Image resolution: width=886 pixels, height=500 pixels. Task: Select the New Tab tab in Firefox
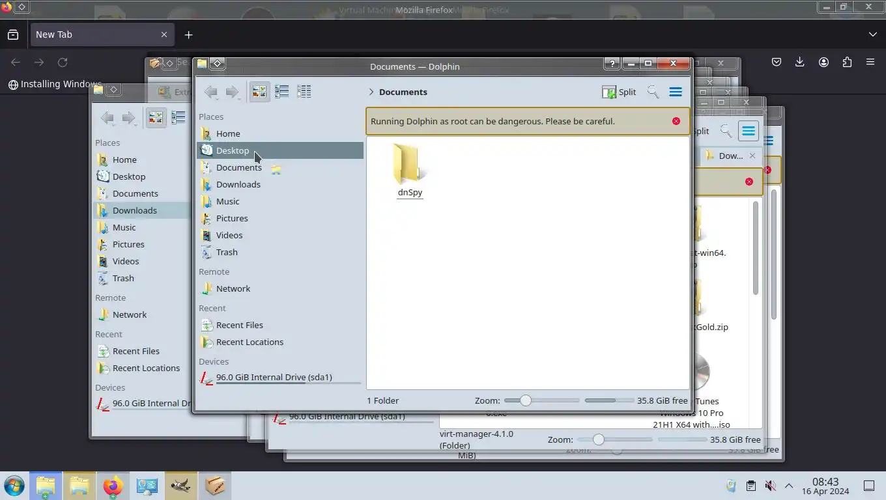click(101, 35)
